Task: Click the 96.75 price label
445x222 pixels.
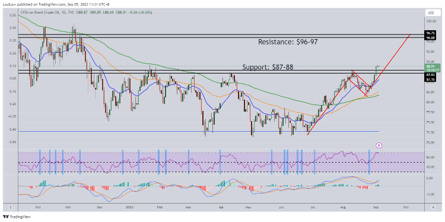Action: (x=430, y=33)
